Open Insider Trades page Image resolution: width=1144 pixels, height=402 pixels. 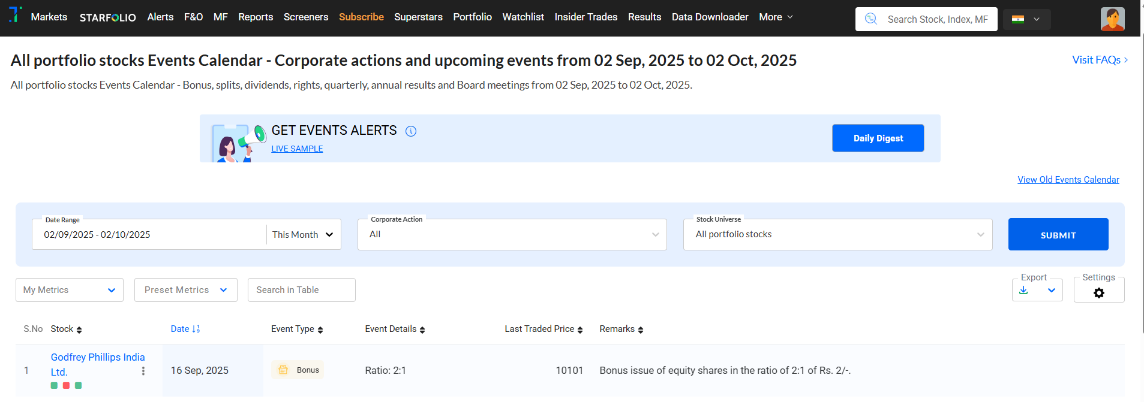[x=586, y=17]
